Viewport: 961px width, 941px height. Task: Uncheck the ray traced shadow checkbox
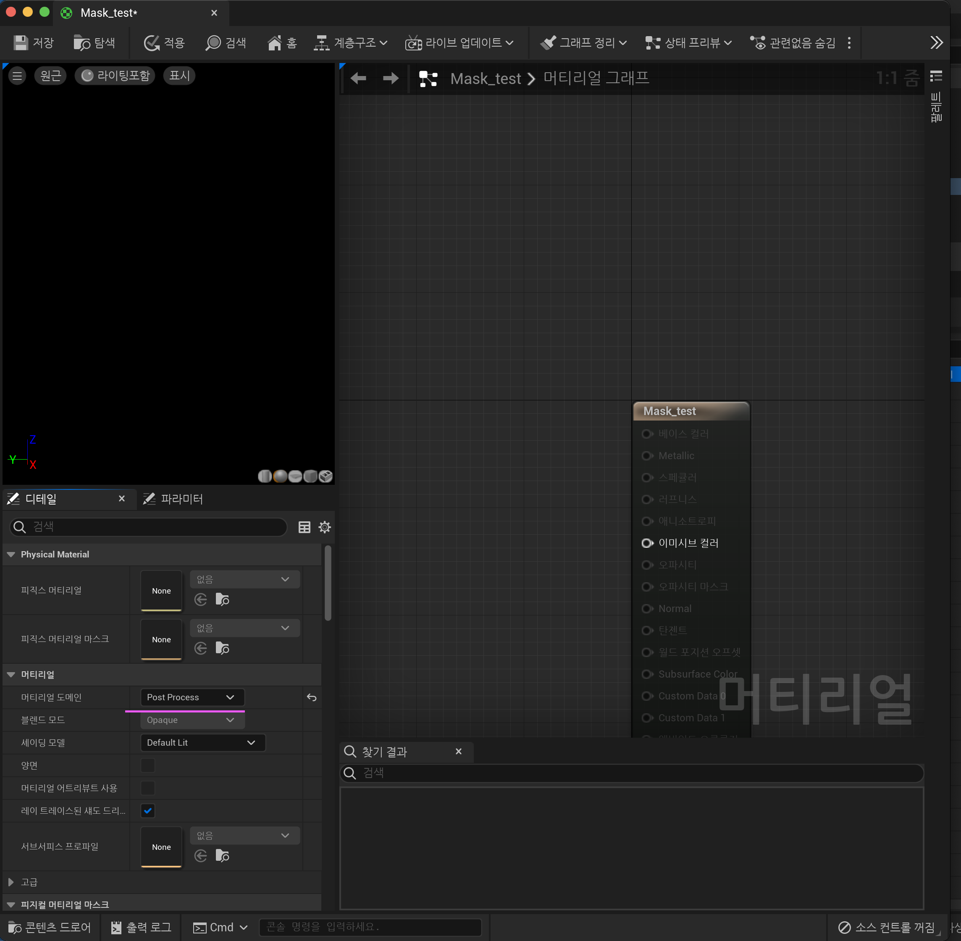148,810
